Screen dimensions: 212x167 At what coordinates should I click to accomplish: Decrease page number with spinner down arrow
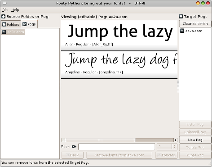tap(174, 148)
